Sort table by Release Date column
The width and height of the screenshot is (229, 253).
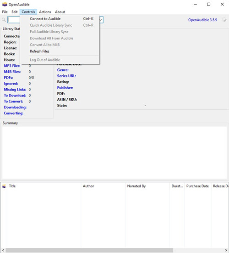220,186
